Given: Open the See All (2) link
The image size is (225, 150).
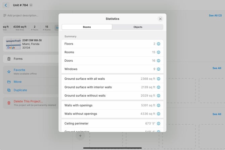Looking at the screenshot, I should tap(215, 15).
